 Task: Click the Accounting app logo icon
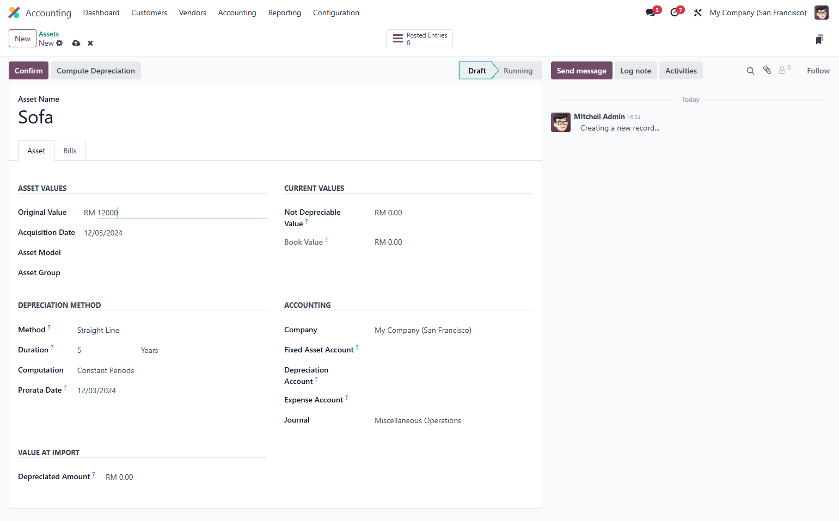click(x=14, y=13)
